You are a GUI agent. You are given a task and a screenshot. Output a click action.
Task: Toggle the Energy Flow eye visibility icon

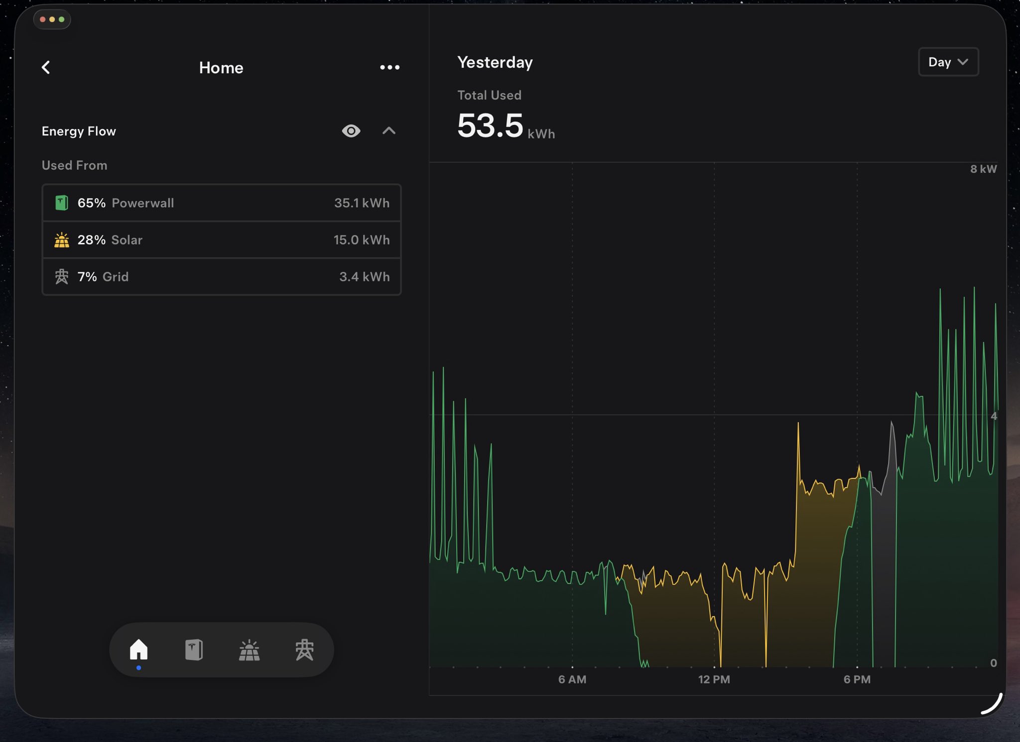(351, 131)
